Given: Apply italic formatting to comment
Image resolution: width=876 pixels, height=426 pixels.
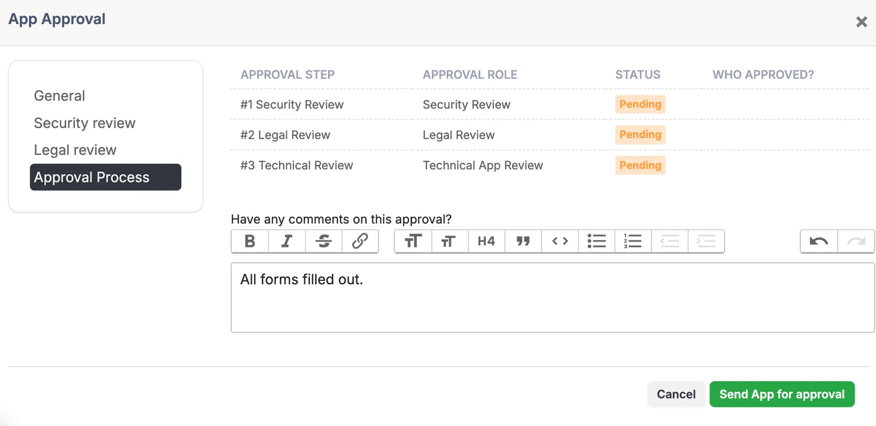Looking at the screenshot, I should 286,241.
